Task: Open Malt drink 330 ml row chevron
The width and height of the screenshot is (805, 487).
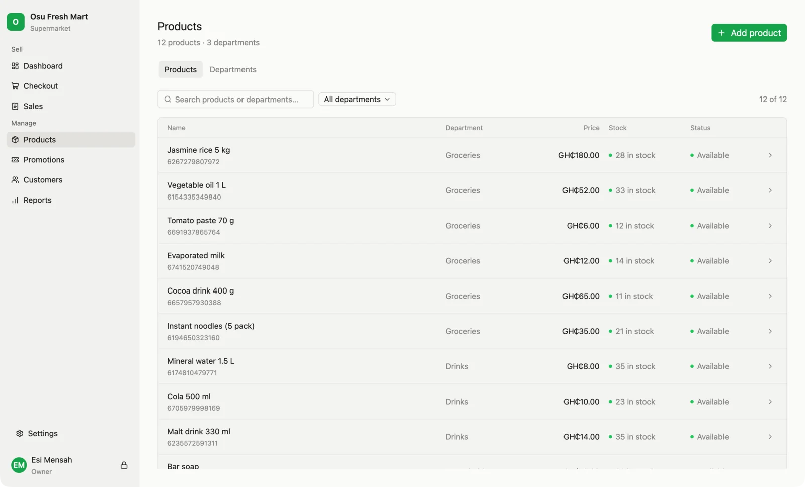Action: [x=770, y=437]
